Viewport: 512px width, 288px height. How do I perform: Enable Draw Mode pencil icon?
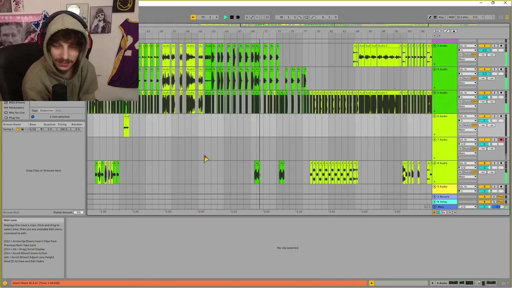[430, 17]
